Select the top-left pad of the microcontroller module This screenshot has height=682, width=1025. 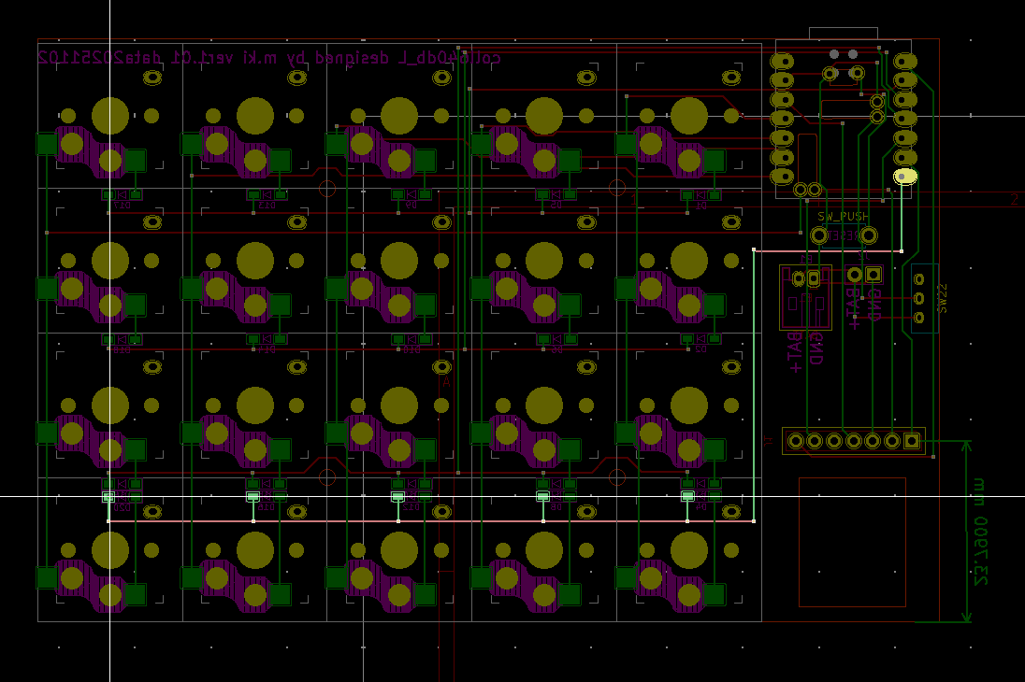pos(783,62)
